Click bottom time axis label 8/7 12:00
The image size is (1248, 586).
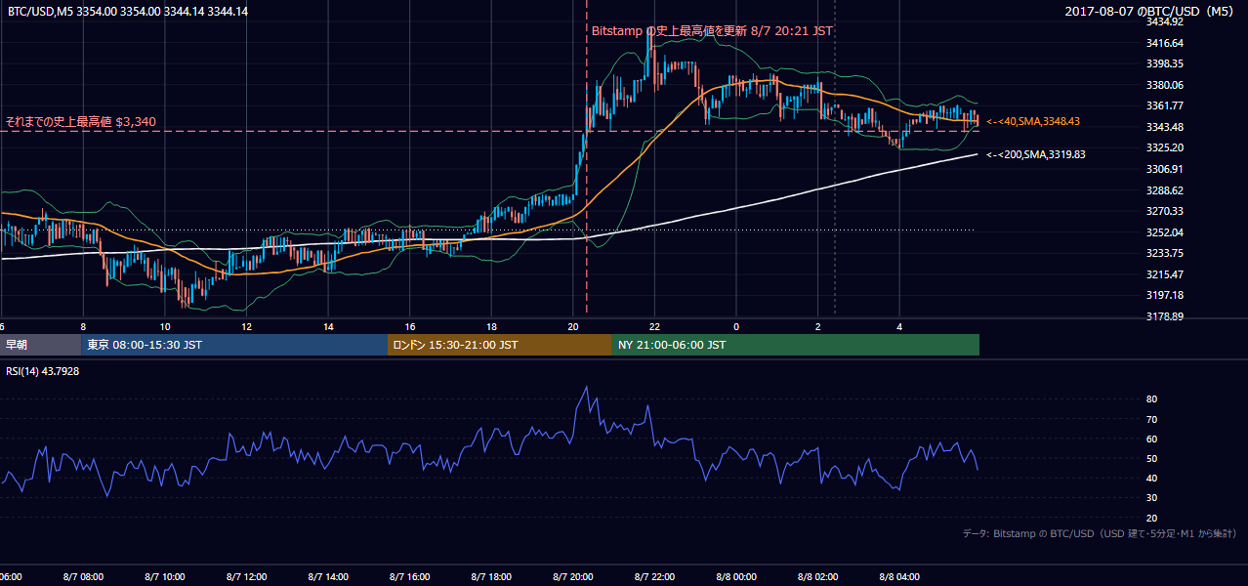click(x=248, y=577)
